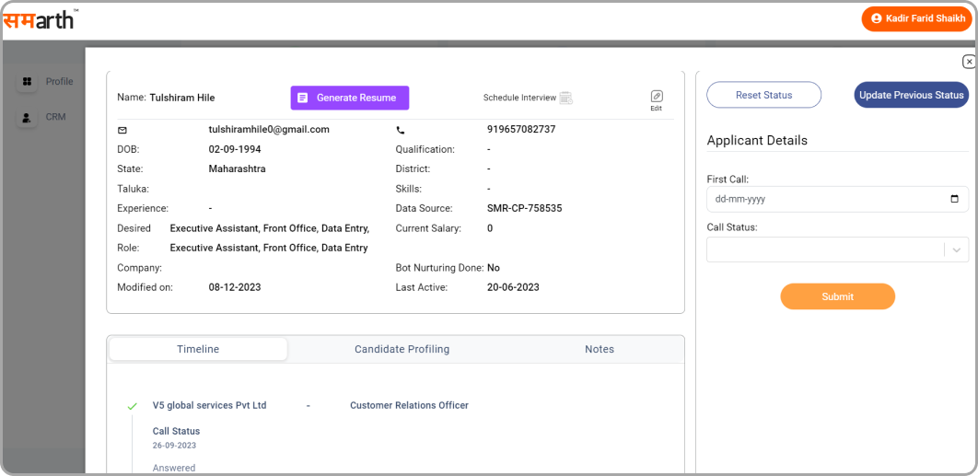
Task: Click Update Previous Status button
Action: 911,95
